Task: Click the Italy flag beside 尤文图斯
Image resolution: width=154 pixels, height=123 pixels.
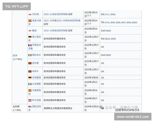Action: [30, 84]
